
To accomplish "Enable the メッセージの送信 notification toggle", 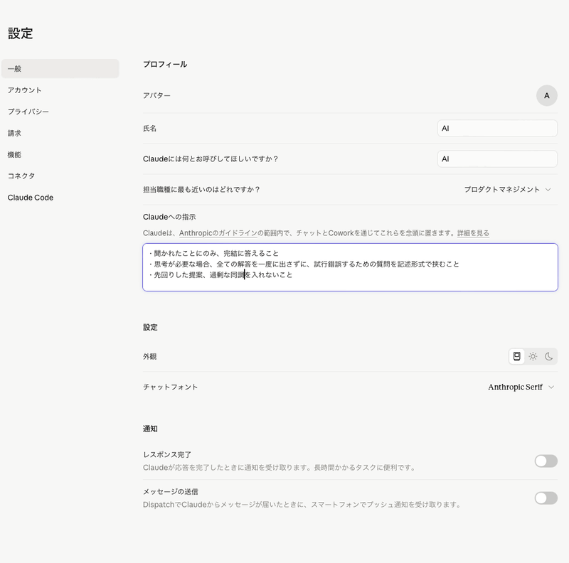I will coord(546,498).
